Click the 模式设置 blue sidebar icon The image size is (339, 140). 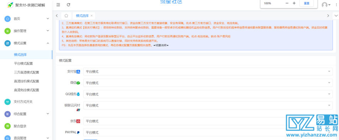(x=7, y=43)
